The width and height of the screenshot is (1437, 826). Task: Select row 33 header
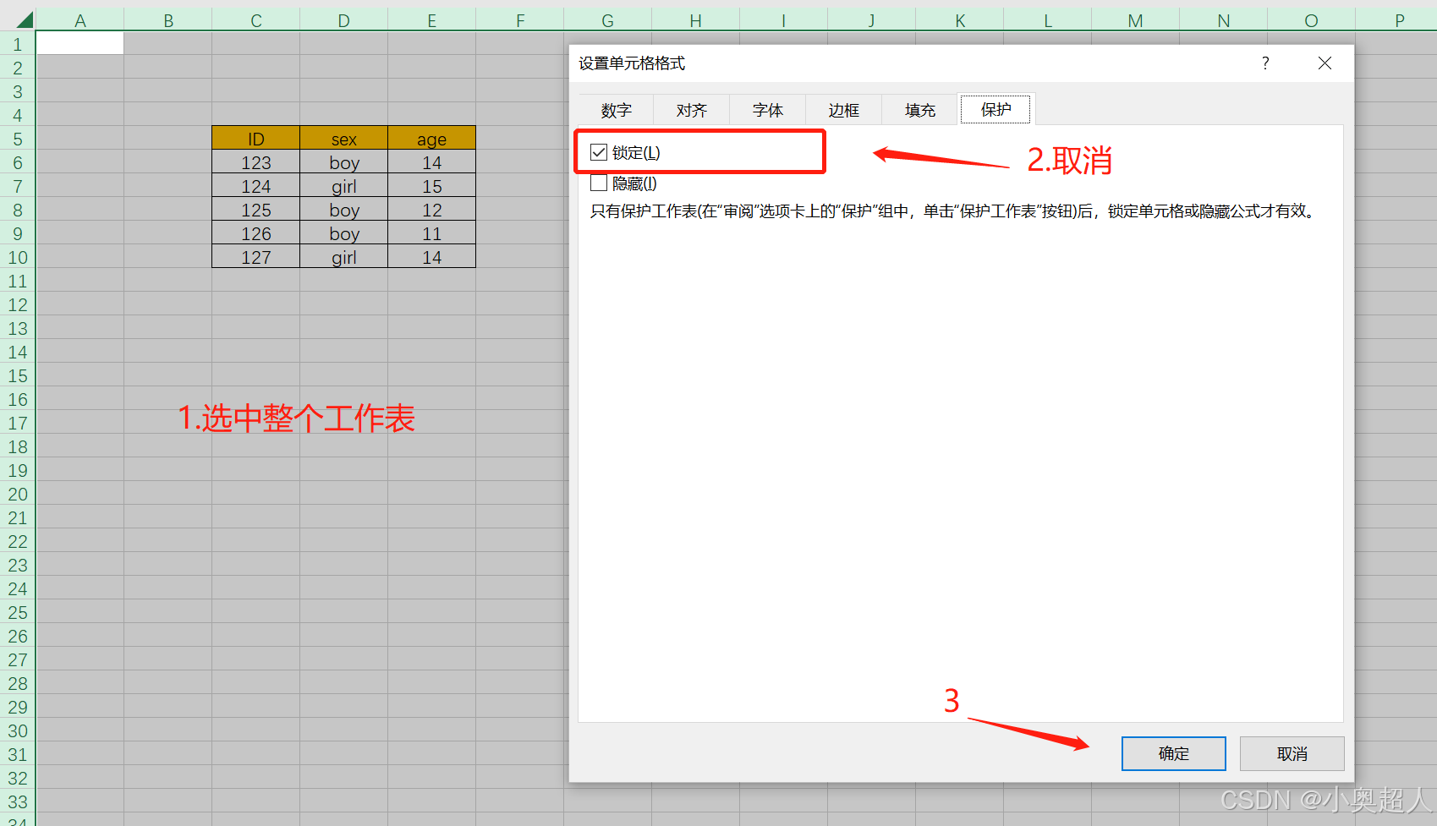[18, 801]
